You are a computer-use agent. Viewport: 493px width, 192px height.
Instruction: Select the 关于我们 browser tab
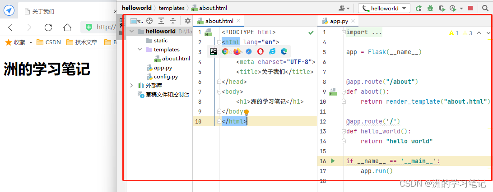point(68,12)
